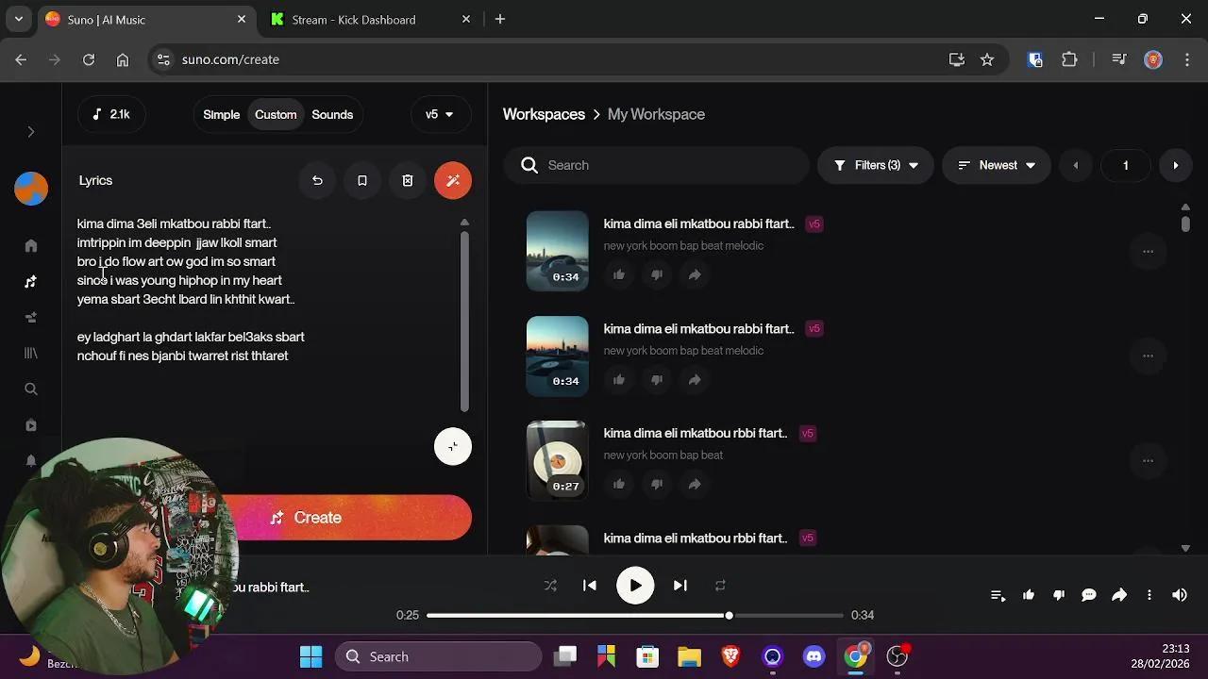
Task: Open the Library icon in the sidebar
Action: [x=31, y=353]
